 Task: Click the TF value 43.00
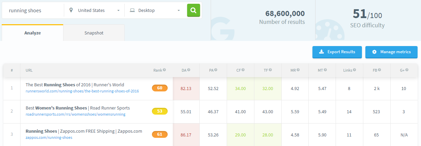268,112
